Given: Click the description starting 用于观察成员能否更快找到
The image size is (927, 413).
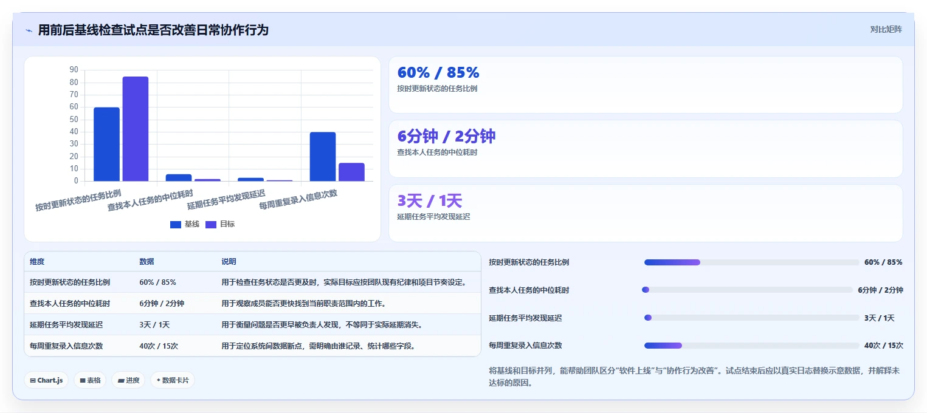Looking at the screenshot, I should (304, 304).
